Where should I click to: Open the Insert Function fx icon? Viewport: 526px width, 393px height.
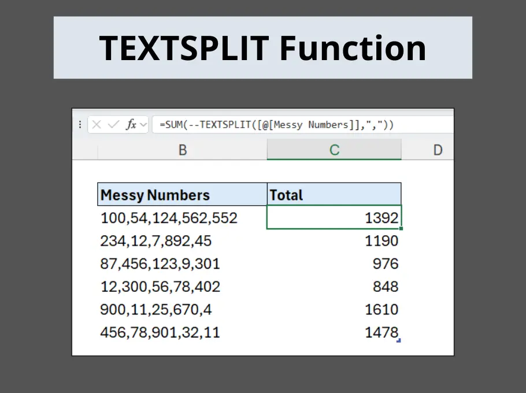click(x=131, y=125)
